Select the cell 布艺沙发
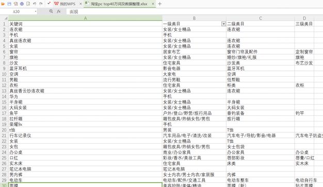This screenshot has height=187, width=323. click(304, 63)
